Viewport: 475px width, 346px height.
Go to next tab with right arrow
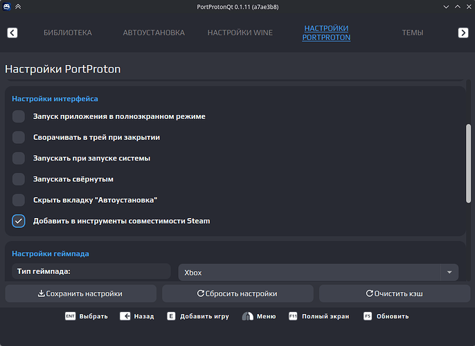463,33
